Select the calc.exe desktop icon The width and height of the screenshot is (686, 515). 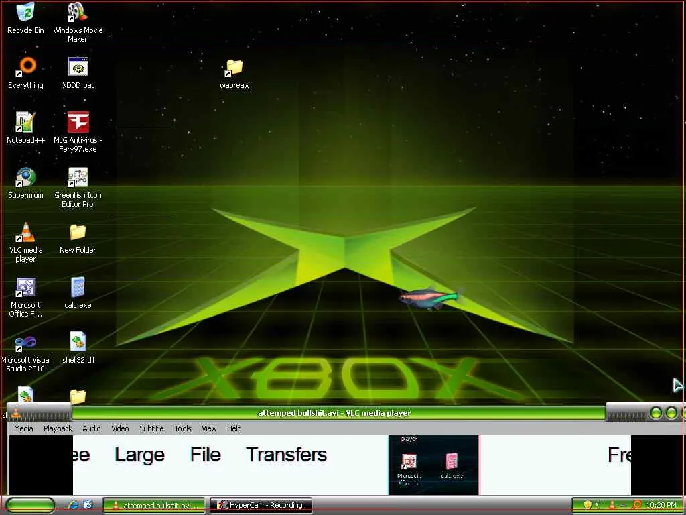click(x=78, y=292)
